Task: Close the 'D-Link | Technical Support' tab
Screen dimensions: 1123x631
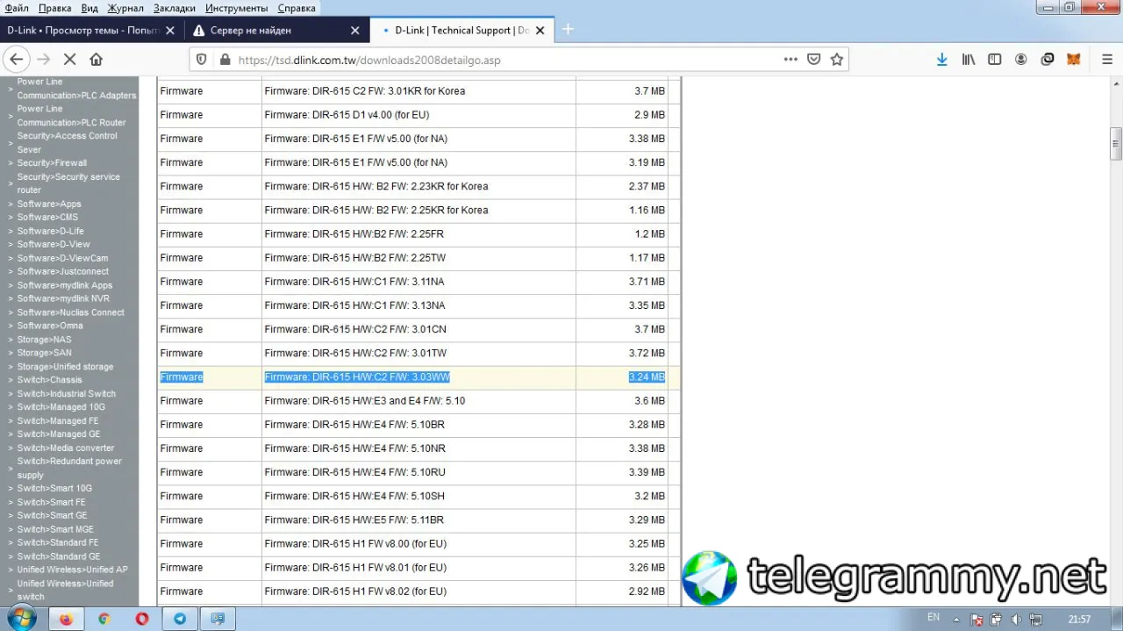Action: tap(539, 30)
